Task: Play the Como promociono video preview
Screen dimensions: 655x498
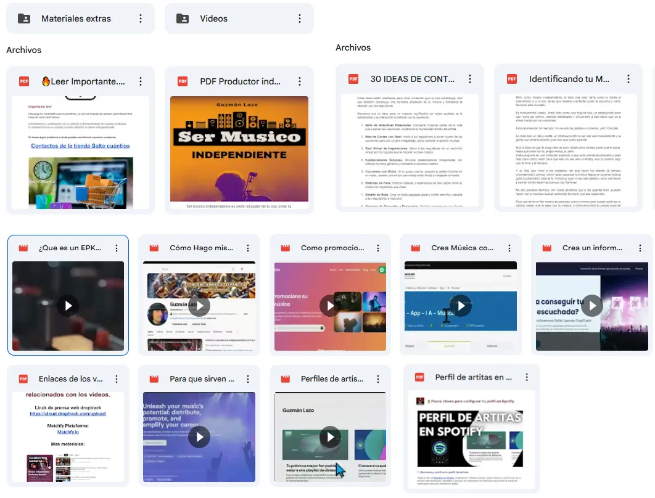Action: tap(330, 306)
